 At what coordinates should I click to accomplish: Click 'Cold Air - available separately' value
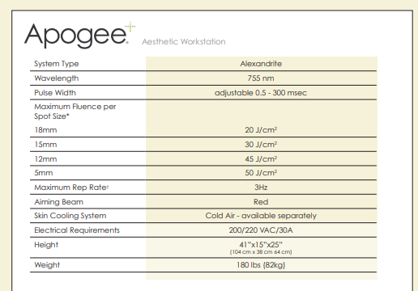(261, 216)
